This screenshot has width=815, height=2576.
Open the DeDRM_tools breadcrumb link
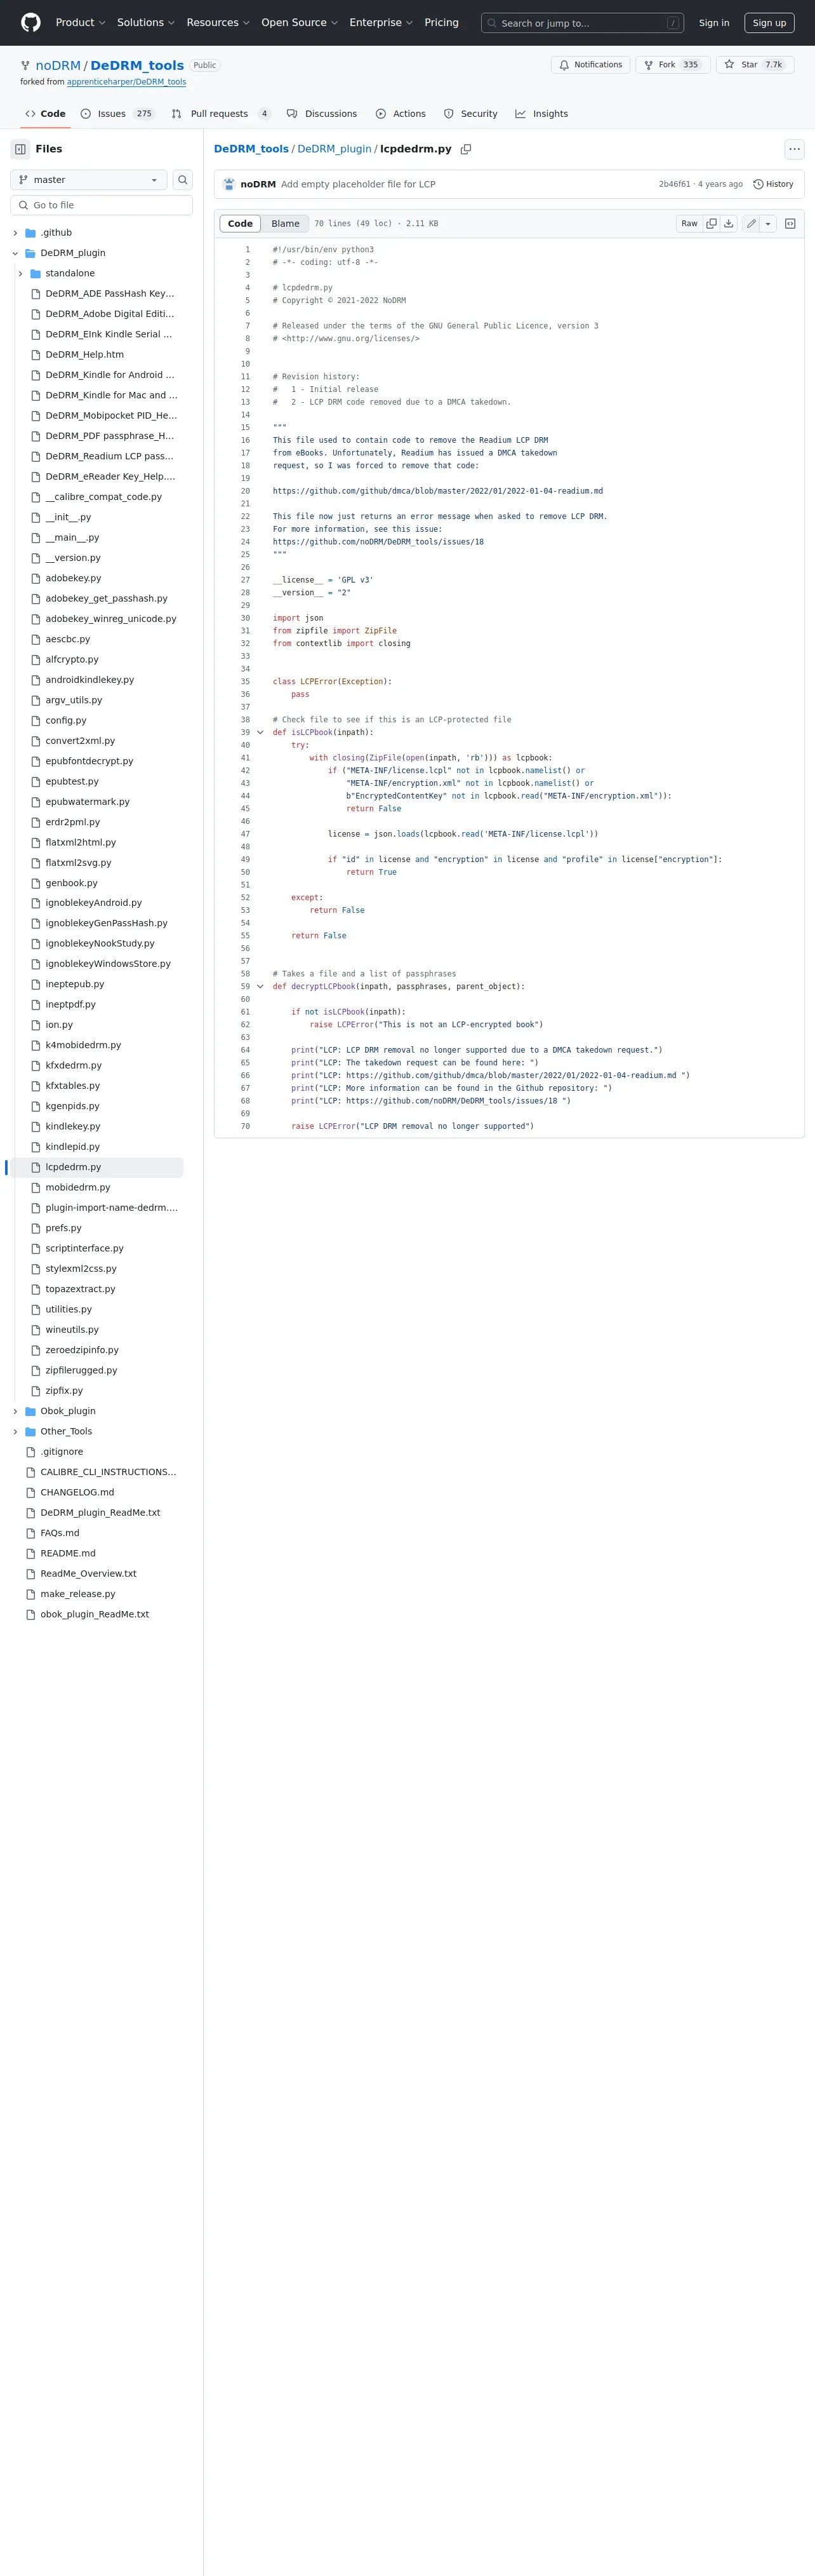tap(251, 149)
